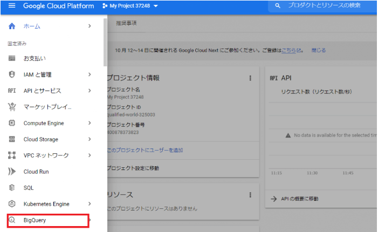This screenshot has width=378, height=232.
Task: Click the Cloud Run icon
Action: click(12, 172)
